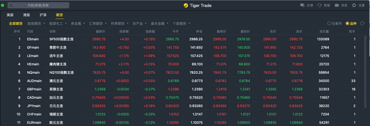Select the 全部期货 filter
The image size is (370, 126).
pyautogui.click(x=16, y=24)
